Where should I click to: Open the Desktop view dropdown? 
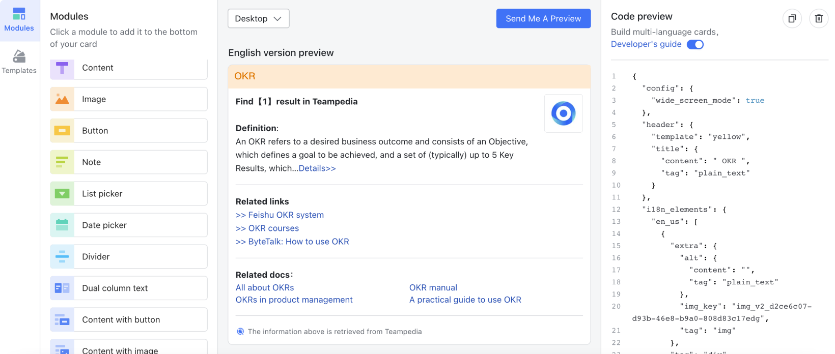pyautogui.click(x=258, y=19)
